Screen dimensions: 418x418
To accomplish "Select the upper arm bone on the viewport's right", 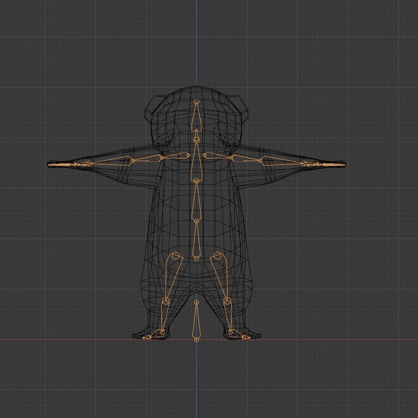I will click(247, 158).
